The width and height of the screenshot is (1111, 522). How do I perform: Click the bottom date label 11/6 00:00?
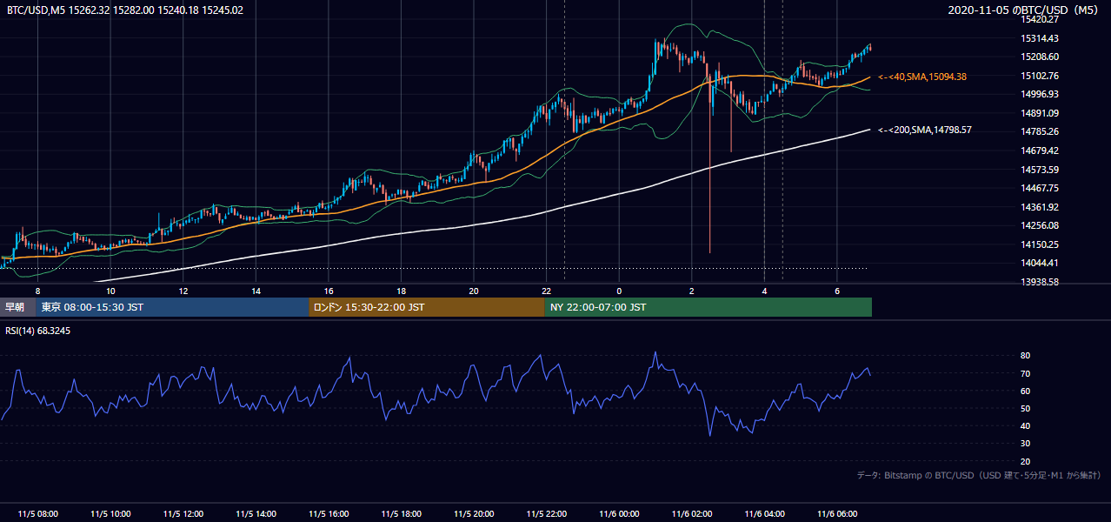click(x=619, y=514)
